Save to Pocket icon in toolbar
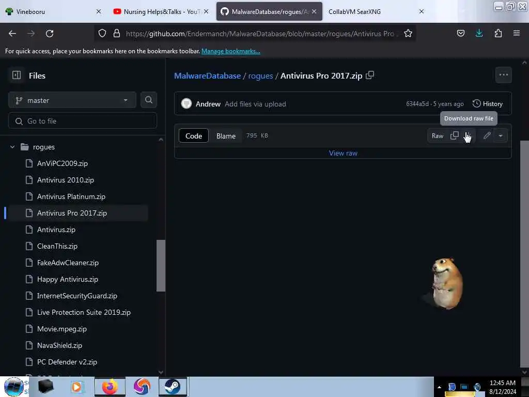The width and height of the screenshot is (529, 397). pos(460,34)
